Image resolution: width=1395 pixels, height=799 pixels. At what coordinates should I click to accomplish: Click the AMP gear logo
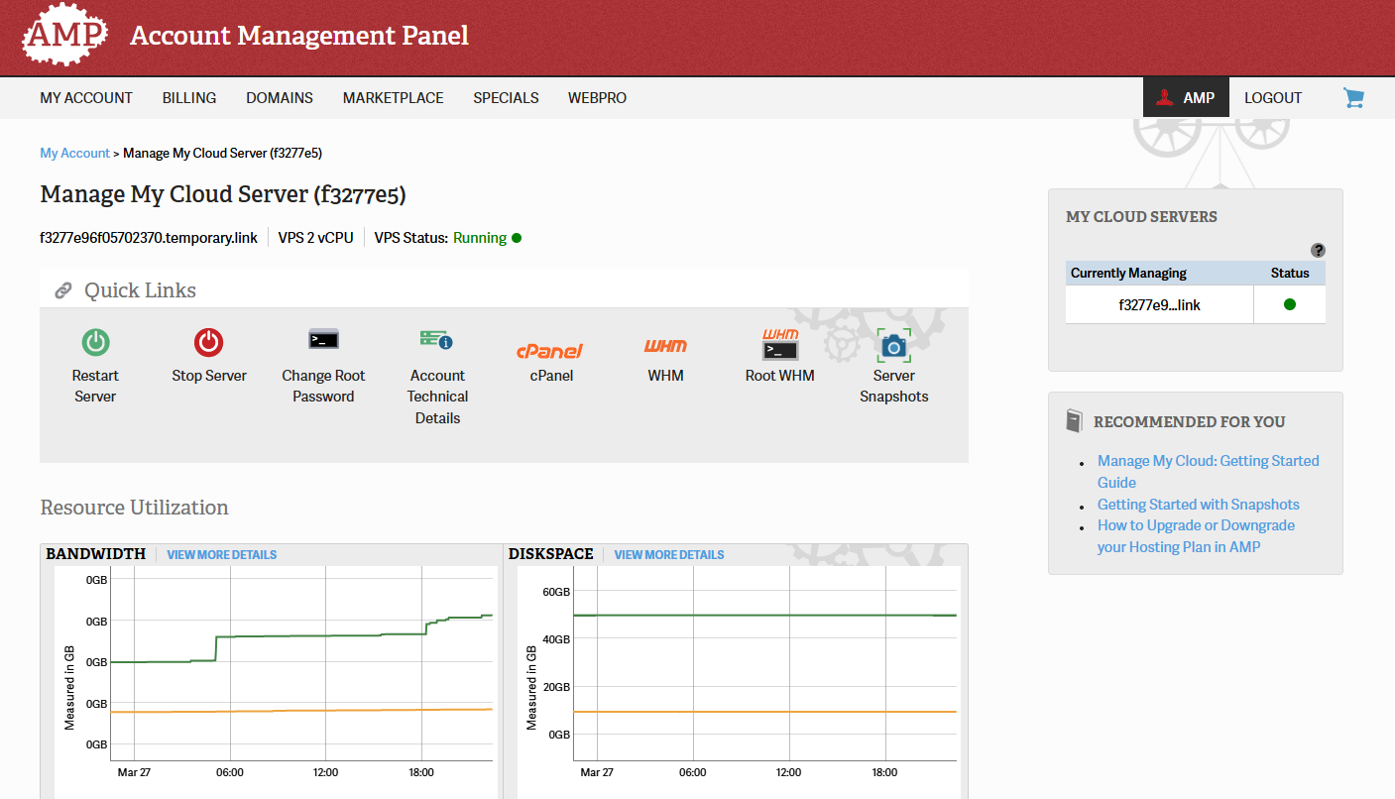point(64,35)
